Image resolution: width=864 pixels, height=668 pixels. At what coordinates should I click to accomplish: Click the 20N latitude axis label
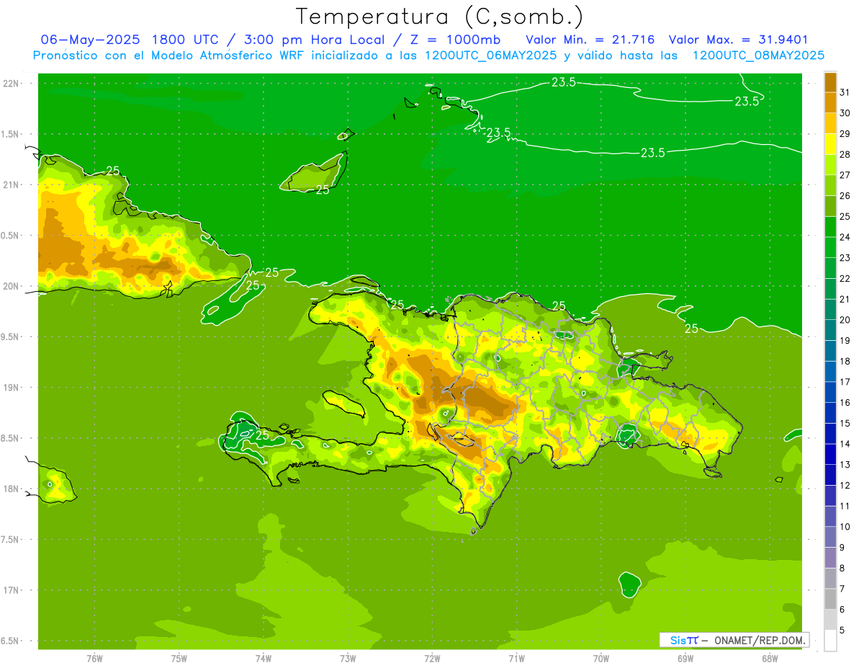click(x=12, y=287)
